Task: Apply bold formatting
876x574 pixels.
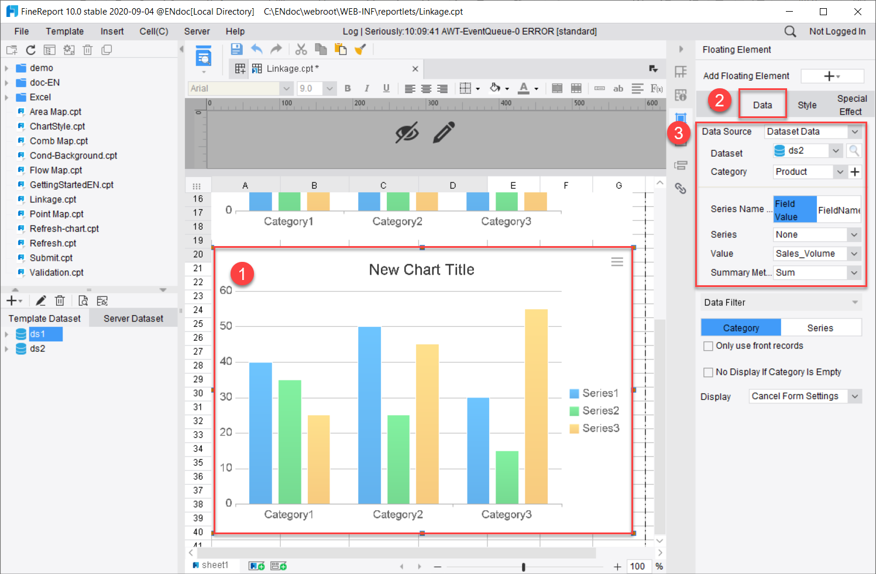Action: coord(348,88)
